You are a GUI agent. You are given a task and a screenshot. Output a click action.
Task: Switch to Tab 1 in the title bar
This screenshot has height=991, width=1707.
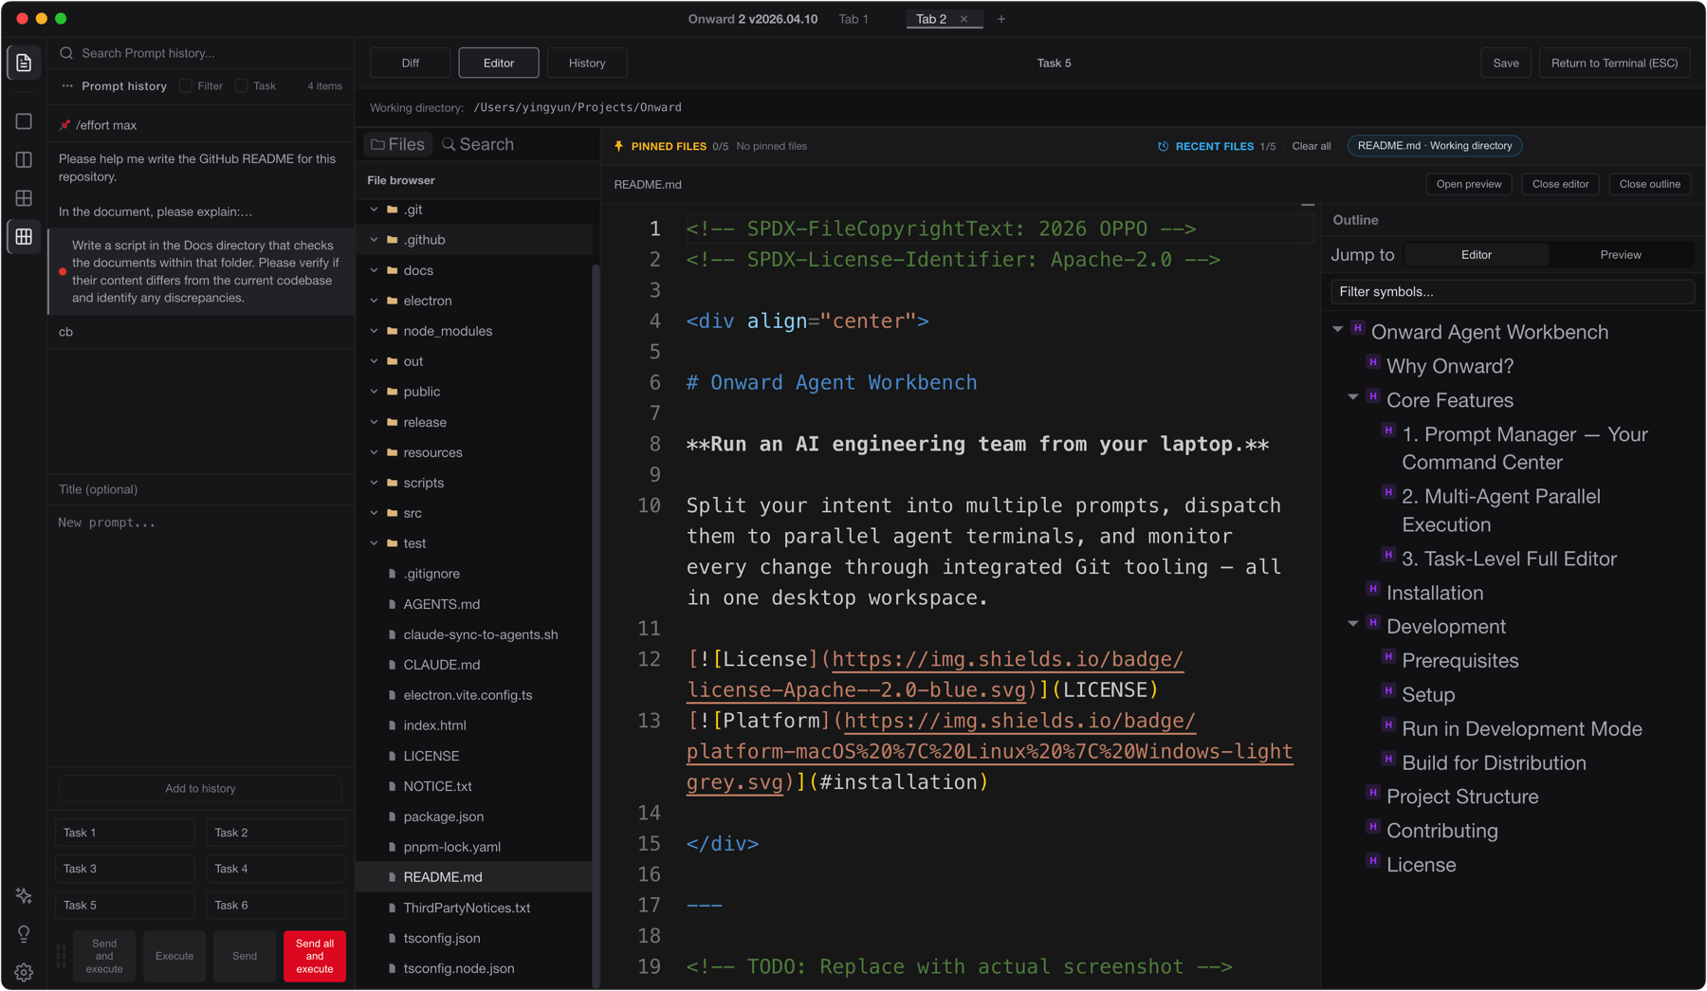click(853, 19)
